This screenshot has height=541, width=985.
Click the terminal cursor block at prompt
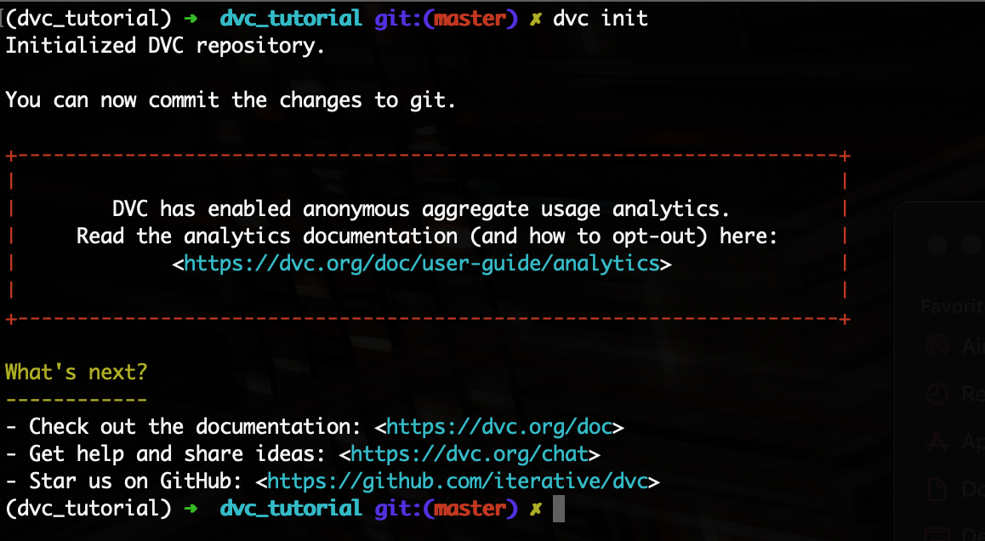tap(559, 509)
